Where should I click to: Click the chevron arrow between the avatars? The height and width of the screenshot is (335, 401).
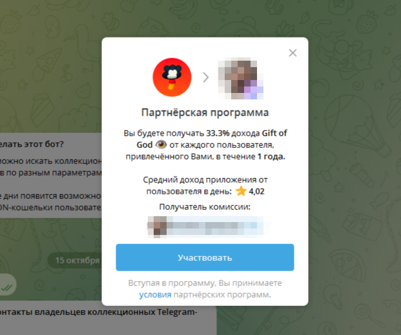205,77
